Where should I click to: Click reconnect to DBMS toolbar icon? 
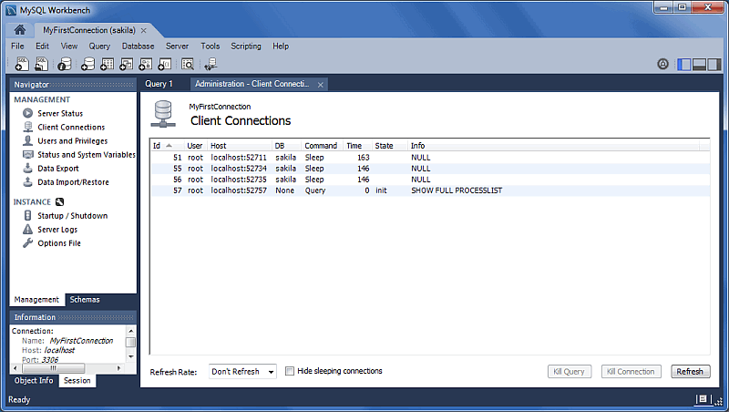pyautogui.click(x=210, y=64)
